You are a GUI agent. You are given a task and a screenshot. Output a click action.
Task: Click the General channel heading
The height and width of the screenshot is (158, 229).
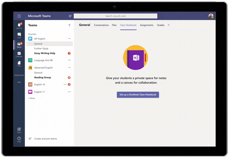[x=84, y=25]
